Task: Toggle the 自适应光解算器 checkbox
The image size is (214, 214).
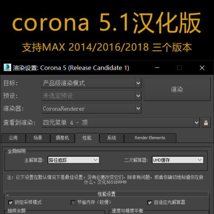Action: tap(150, 202)
